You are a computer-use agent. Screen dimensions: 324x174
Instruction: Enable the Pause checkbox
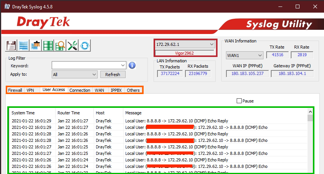239,101
